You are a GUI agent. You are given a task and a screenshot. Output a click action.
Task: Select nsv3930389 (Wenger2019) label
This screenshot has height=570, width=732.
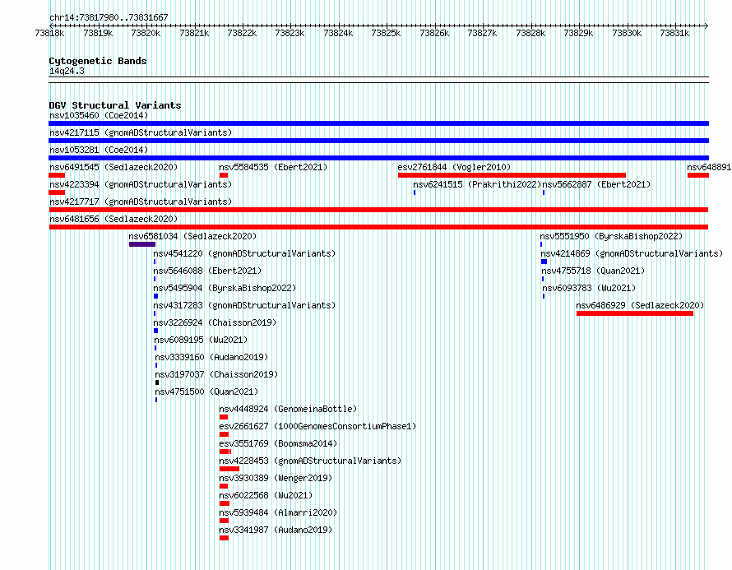click(276, 478)
